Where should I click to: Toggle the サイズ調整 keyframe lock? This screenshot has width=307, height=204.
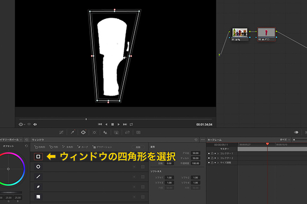click(x=212, y=163)
